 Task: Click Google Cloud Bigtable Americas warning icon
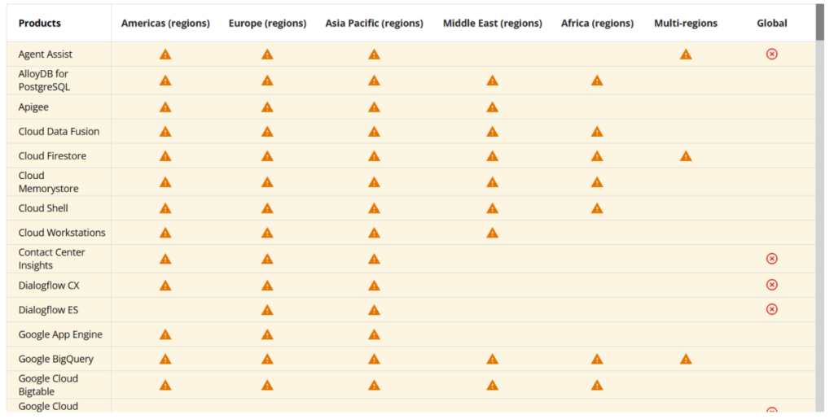[165, 385]
